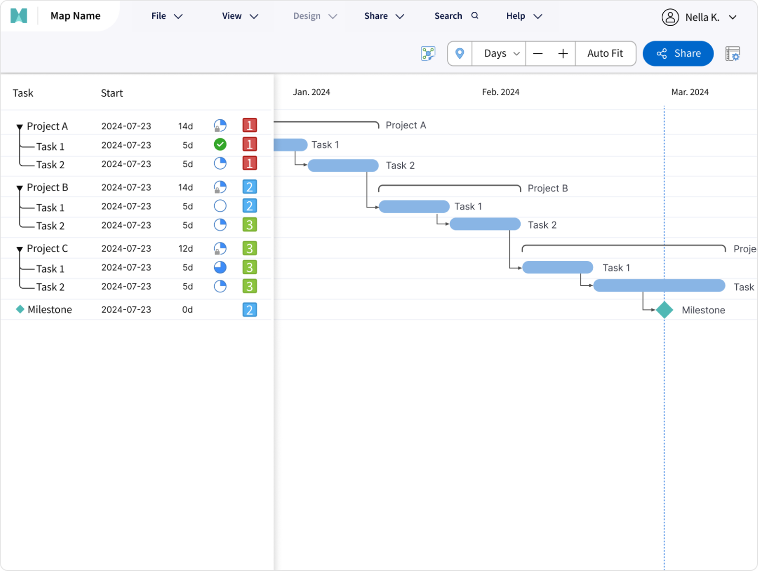Collapse the Project A task group
758x571 pixels.
click(19, 126)
